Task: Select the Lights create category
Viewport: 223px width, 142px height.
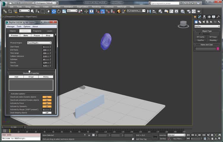Action: tap(204, 22)
